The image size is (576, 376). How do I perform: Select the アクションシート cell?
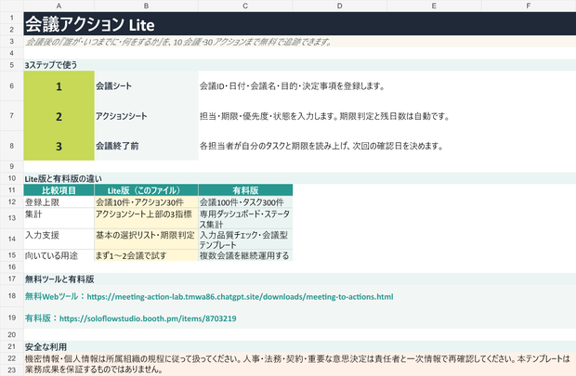click(x=146, y=116)
